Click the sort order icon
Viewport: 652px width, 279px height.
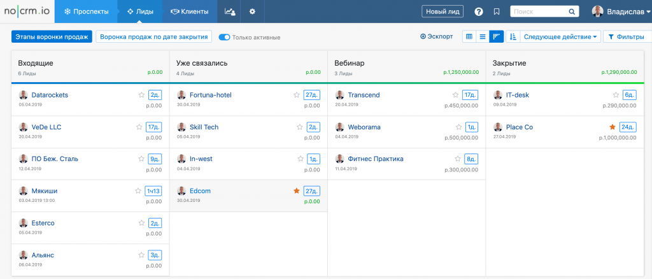click(513, 36)
